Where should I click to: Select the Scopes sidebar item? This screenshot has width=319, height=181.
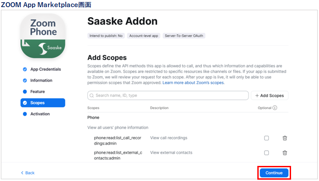pos(43,103)
